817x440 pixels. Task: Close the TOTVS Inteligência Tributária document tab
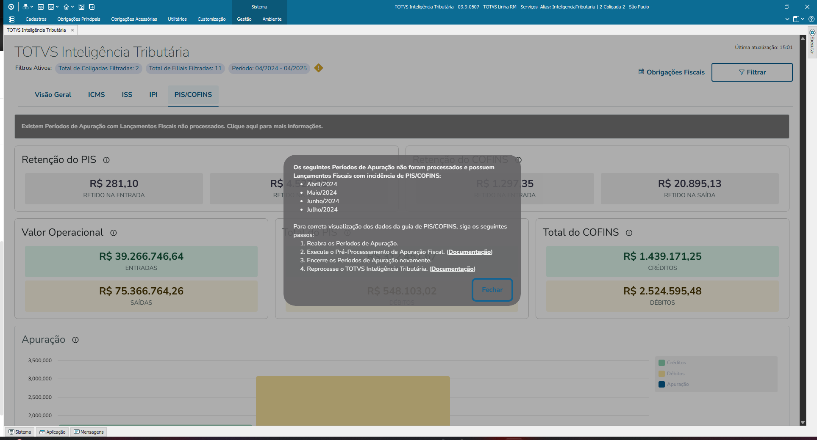[72, 30]
